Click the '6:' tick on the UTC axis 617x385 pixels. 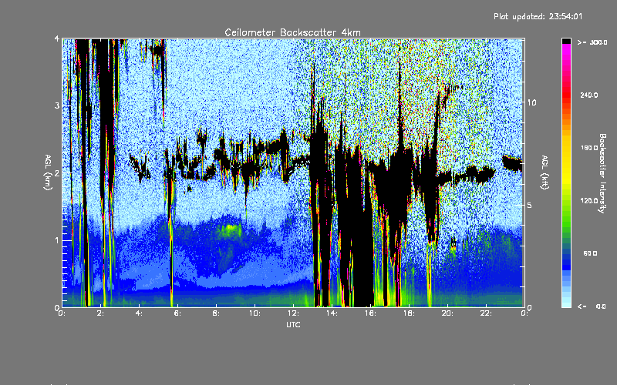tap(178, 313)
